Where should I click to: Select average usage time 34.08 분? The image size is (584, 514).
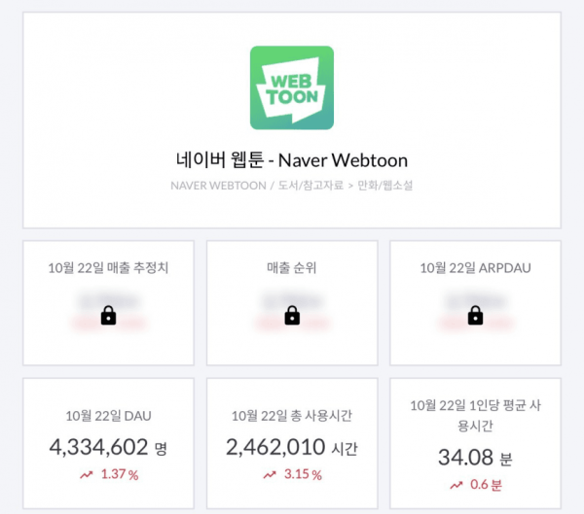[x=475, y=458]
